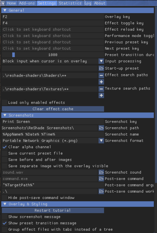Set keyboard shortcut for Performance mode toggle
This screenshot has width=157, height=233.
click(53, 36)
